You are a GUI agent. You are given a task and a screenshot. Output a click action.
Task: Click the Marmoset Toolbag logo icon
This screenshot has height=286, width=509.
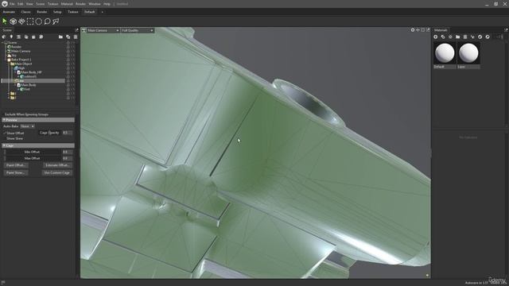click(5, 4)
